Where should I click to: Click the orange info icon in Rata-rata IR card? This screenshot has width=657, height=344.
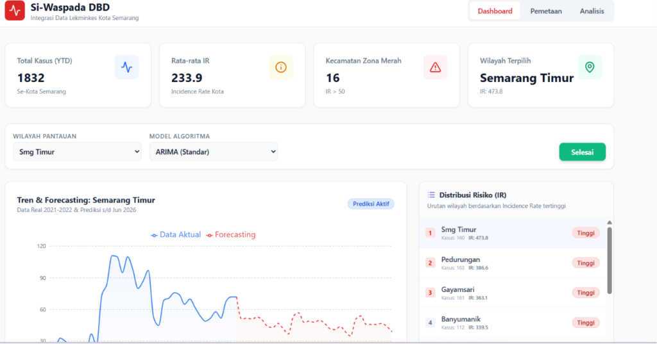(x=281, y=67)
